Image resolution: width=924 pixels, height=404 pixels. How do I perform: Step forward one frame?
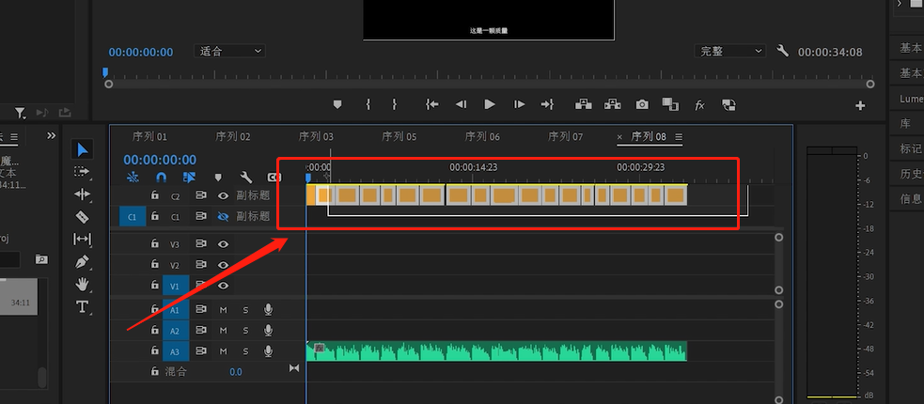coord(519,104)
